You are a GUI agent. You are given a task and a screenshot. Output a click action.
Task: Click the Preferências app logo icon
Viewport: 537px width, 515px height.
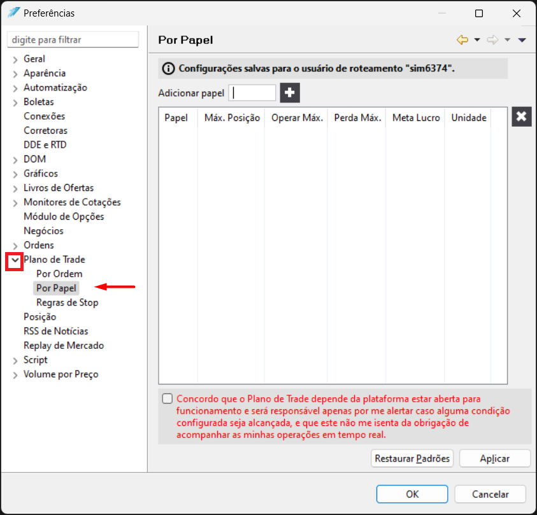14,13
